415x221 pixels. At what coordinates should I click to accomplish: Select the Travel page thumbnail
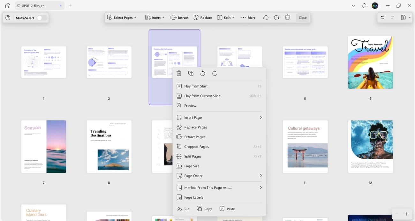(x=370, y=63)
